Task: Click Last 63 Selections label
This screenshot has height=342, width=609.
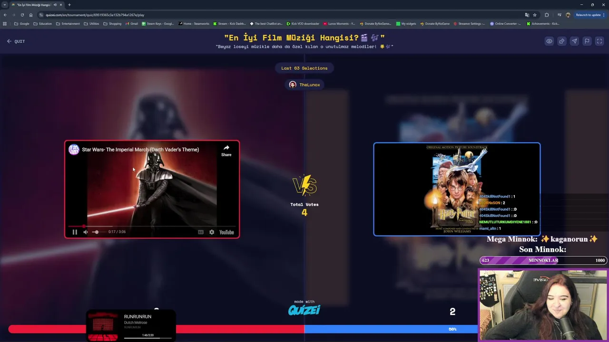Action: [304, 68]
